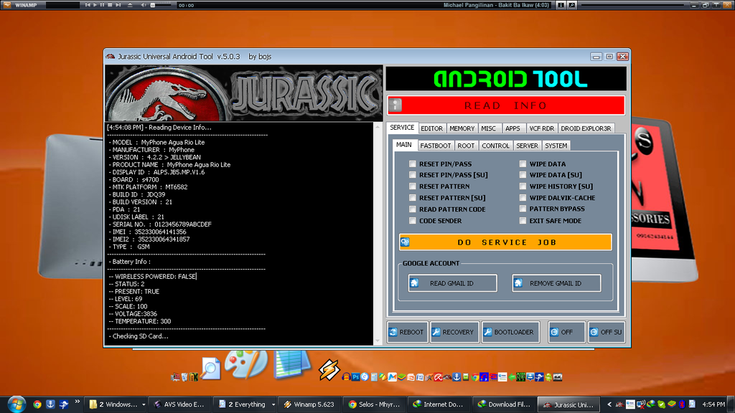The width and height of the screenshot is (735, 413).
Task: Click green Android icon in dock
Action: pyautogui.click(x=548, y=377)
